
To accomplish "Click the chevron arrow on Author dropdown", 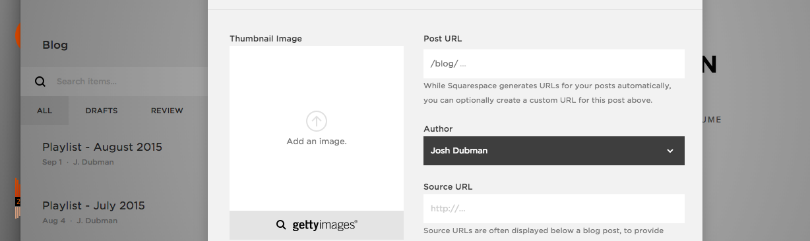I will [670, 151].
